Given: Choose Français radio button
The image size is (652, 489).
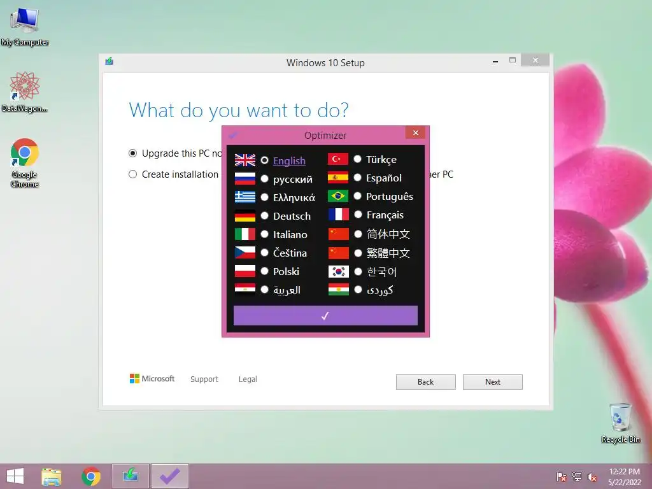Looking at the screenshot, I should [358, 215].
